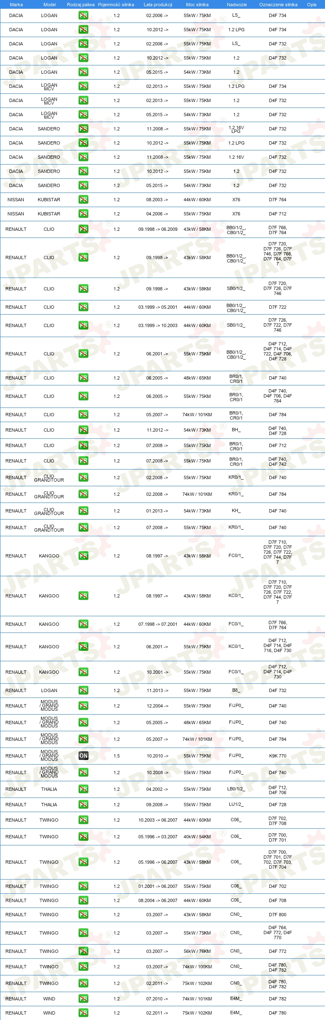
Task: Click the Marka column header
Action: pyautogui.click(x=16, y=5)
